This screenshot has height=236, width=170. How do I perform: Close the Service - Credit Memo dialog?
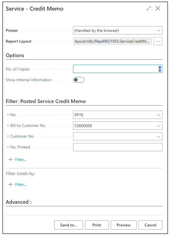click(x=158, y=8)
